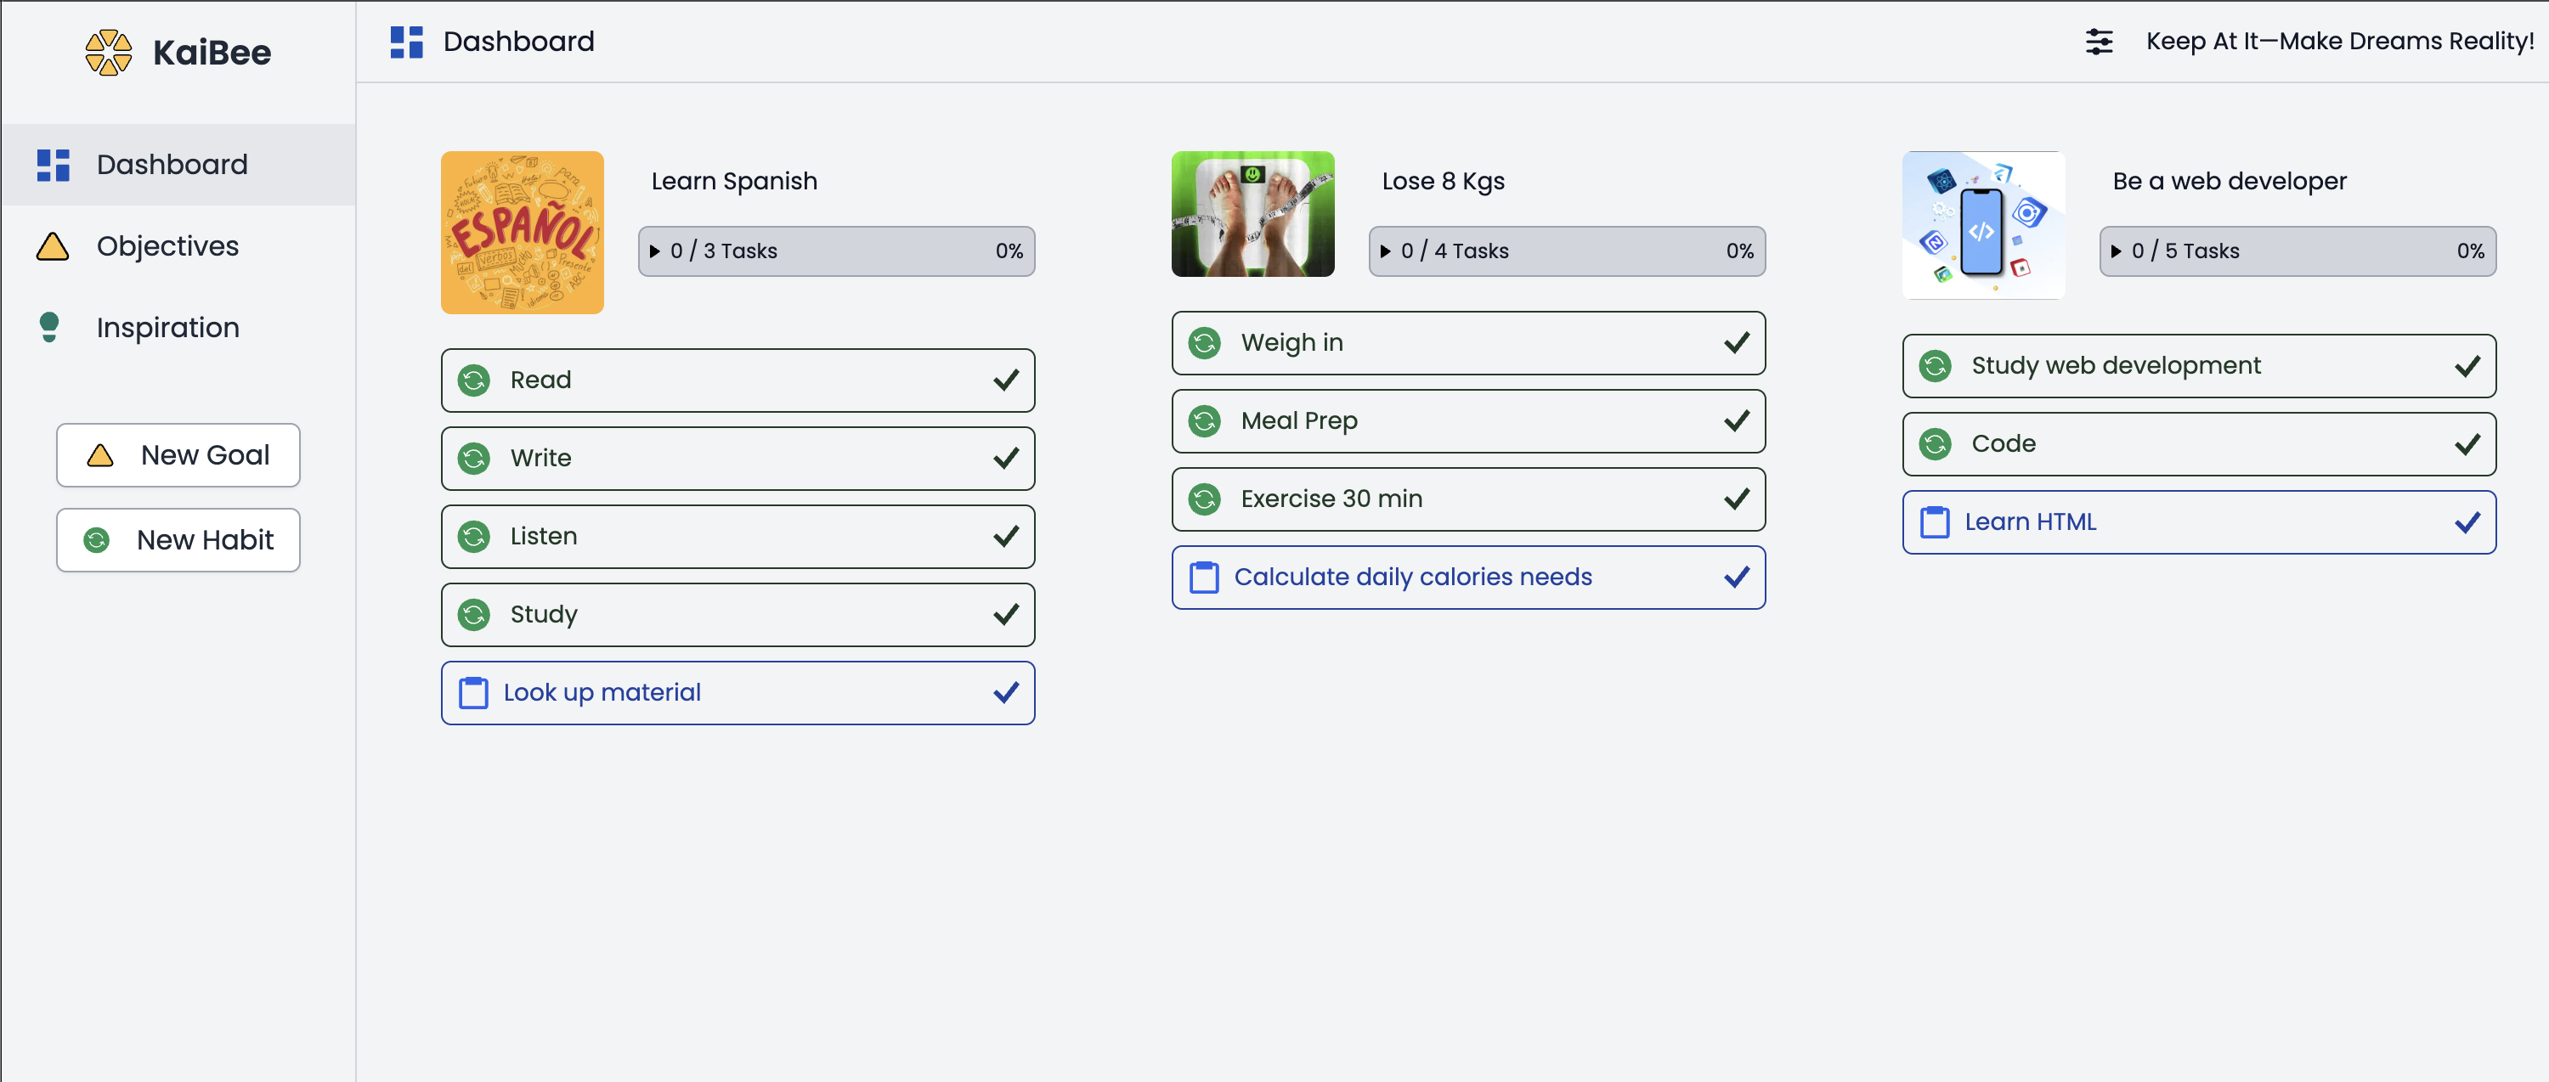
Task: Click habit cycle icon next to Meal Prep
Action: pos(1204,421)
